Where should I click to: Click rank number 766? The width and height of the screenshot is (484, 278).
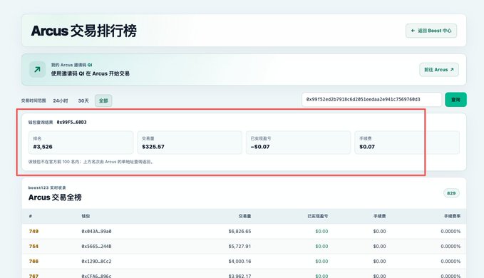point(34,262)
